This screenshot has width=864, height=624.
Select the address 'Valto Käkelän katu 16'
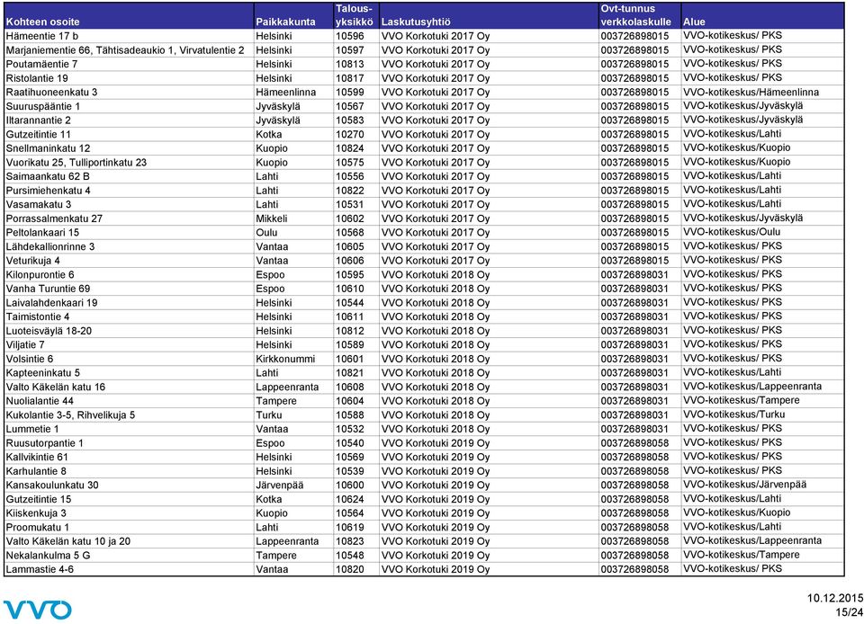coord(55,388)
